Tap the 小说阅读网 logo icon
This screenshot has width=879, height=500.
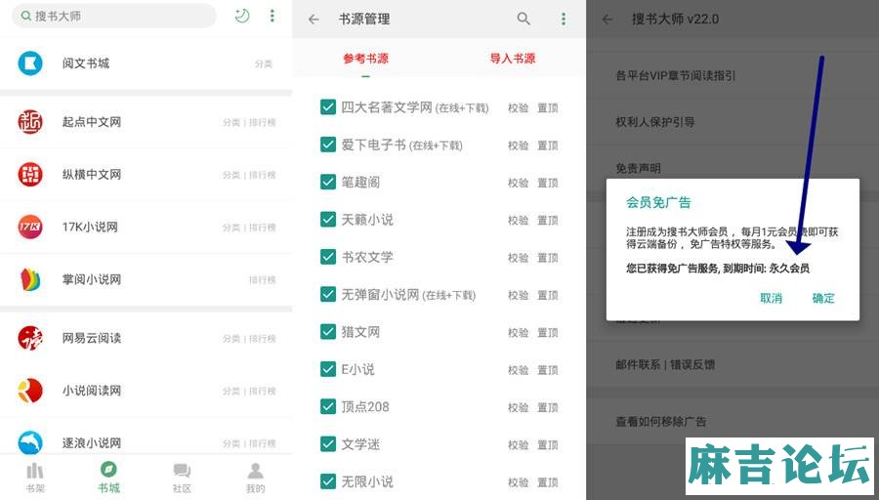coord(30,391)
